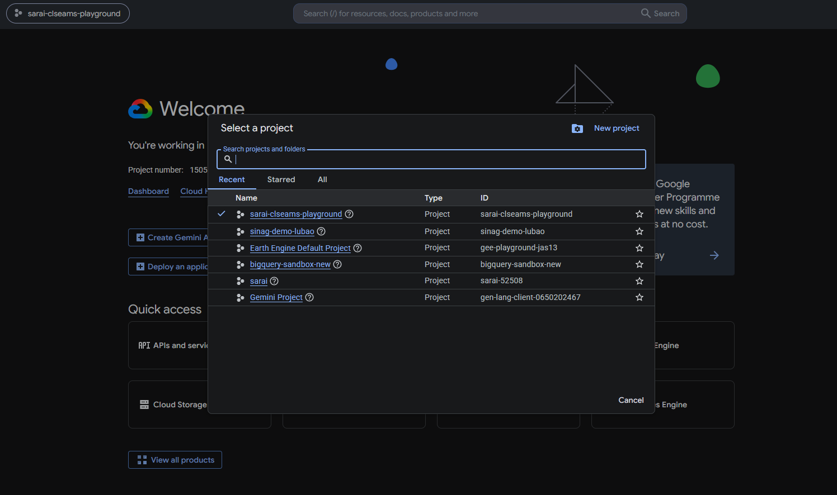Click the New project folder icon
This screenshot has width=837, height=495.
click(x=577, y=128)
